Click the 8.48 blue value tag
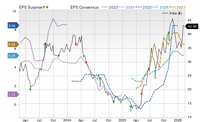Viewport: 204px width, 122px height. (x=13, y=26)
